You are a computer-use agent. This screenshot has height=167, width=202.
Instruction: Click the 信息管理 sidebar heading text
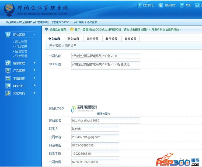(19, 63)
